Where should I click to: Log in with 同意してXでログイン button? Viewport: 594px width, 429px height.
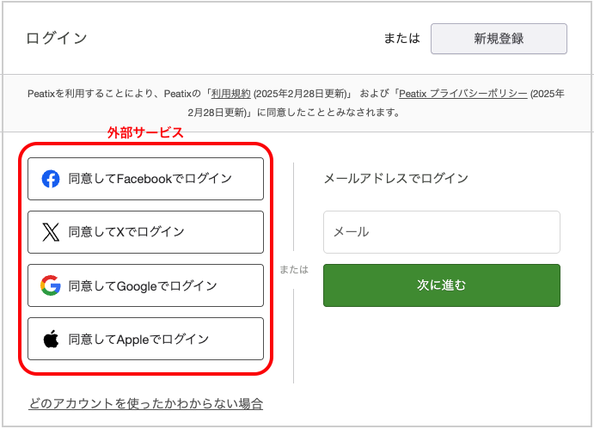tap(145, 232)
